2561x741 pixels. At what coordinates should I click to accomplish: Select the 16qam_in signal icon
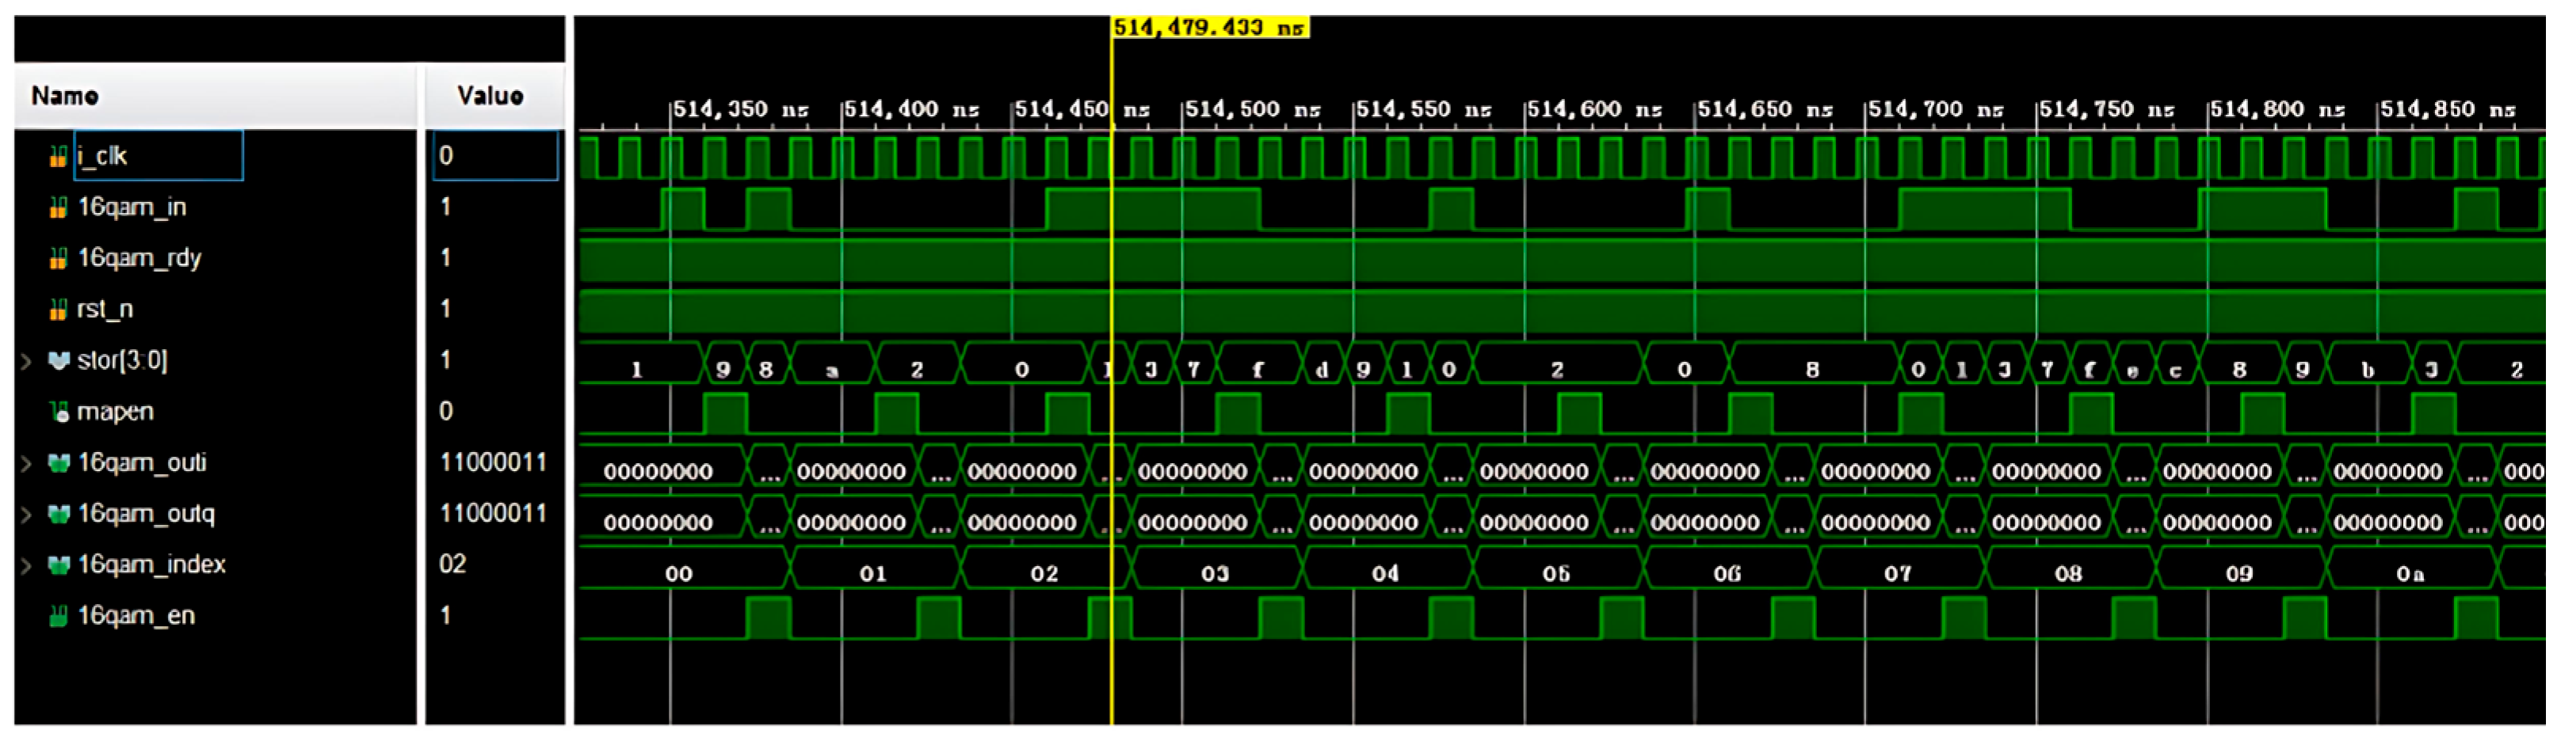click(x=57, y=207)
